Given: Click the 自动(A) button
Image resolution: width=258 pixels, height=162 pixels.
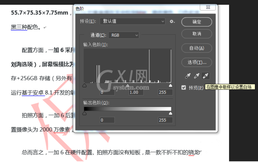Looking at the screenshot, I should point(197,48).
